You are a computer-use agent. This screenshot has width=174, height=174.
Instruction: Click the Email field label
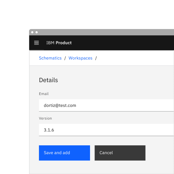click(x=44, y=94)
